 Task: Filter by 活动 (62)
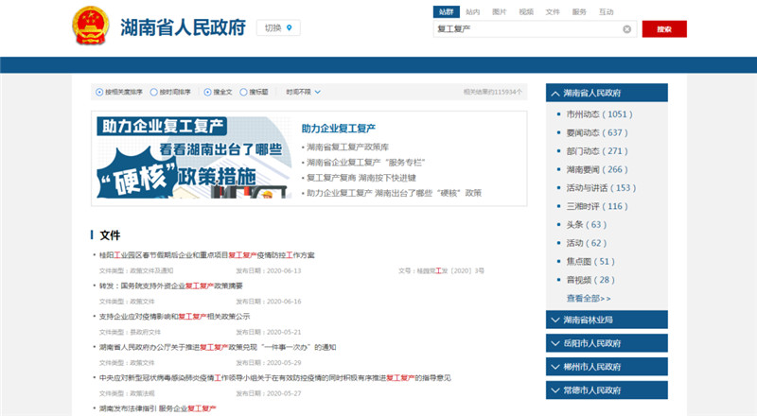586,243
